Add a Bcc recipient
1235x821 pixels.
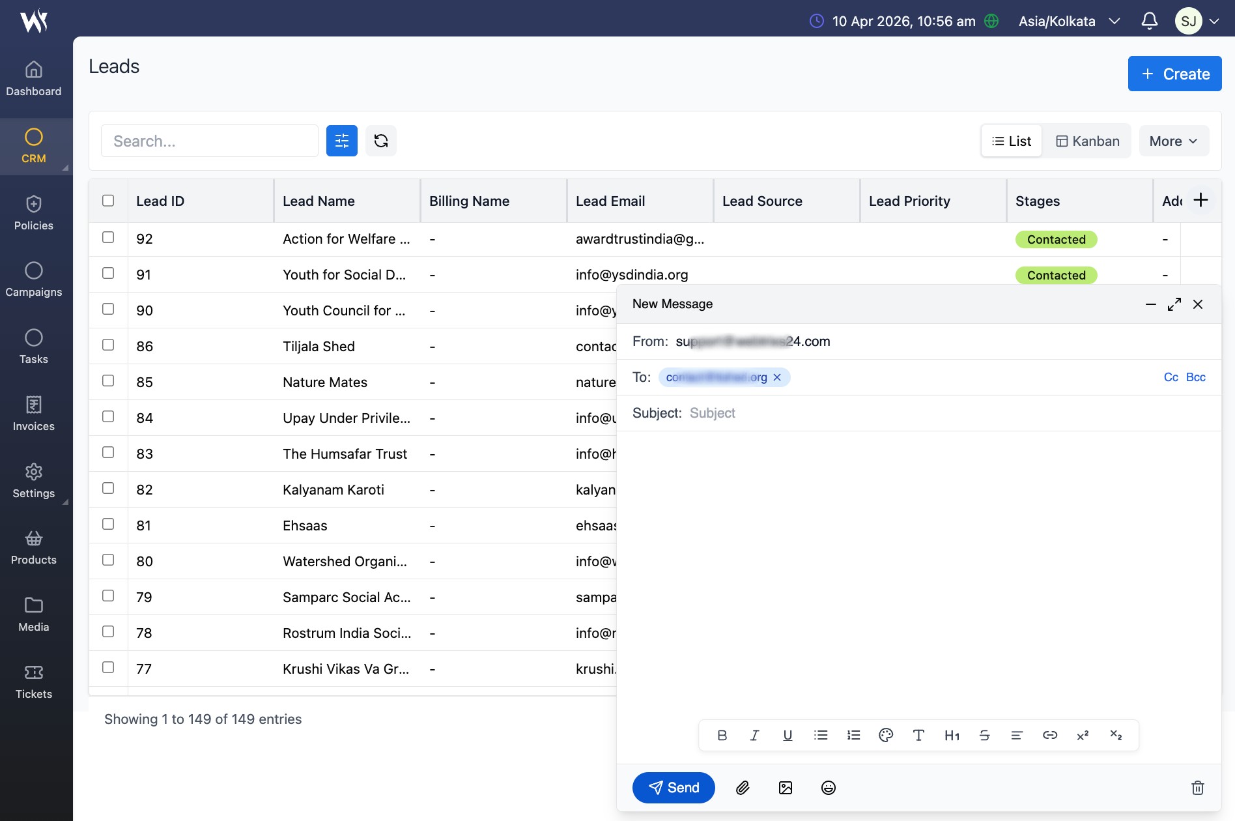(x=1195, y=377)
